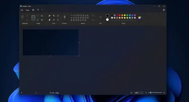Open the Paste options dropdown arrow
The height and width of the screenshot is (102, 189).
pos(23,20)
